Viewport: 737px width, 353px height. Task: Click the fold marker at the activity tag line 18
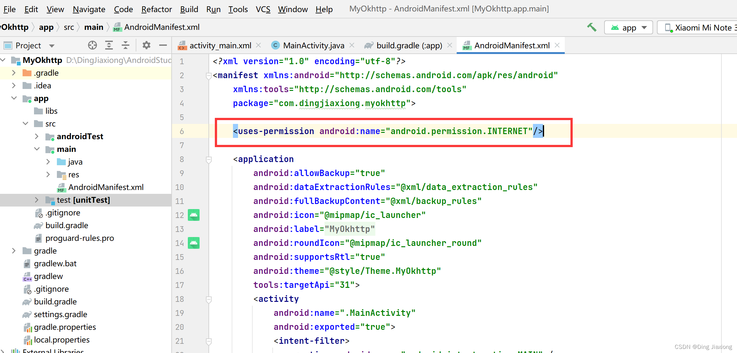[209, 299]
